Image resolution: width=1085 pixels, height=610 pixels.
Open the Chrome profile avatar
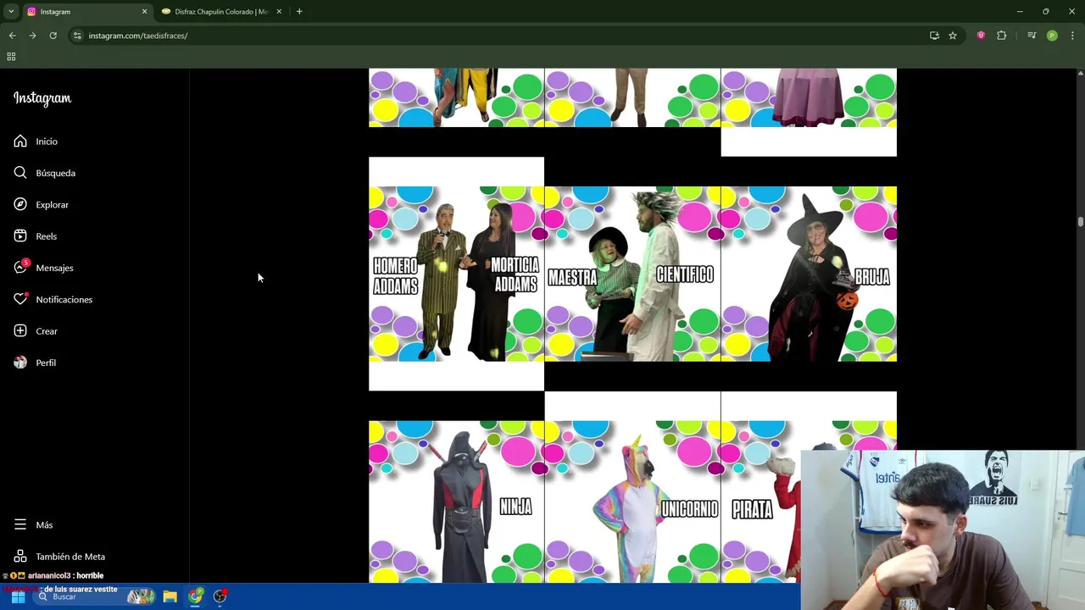click(x=1052, y=36)
